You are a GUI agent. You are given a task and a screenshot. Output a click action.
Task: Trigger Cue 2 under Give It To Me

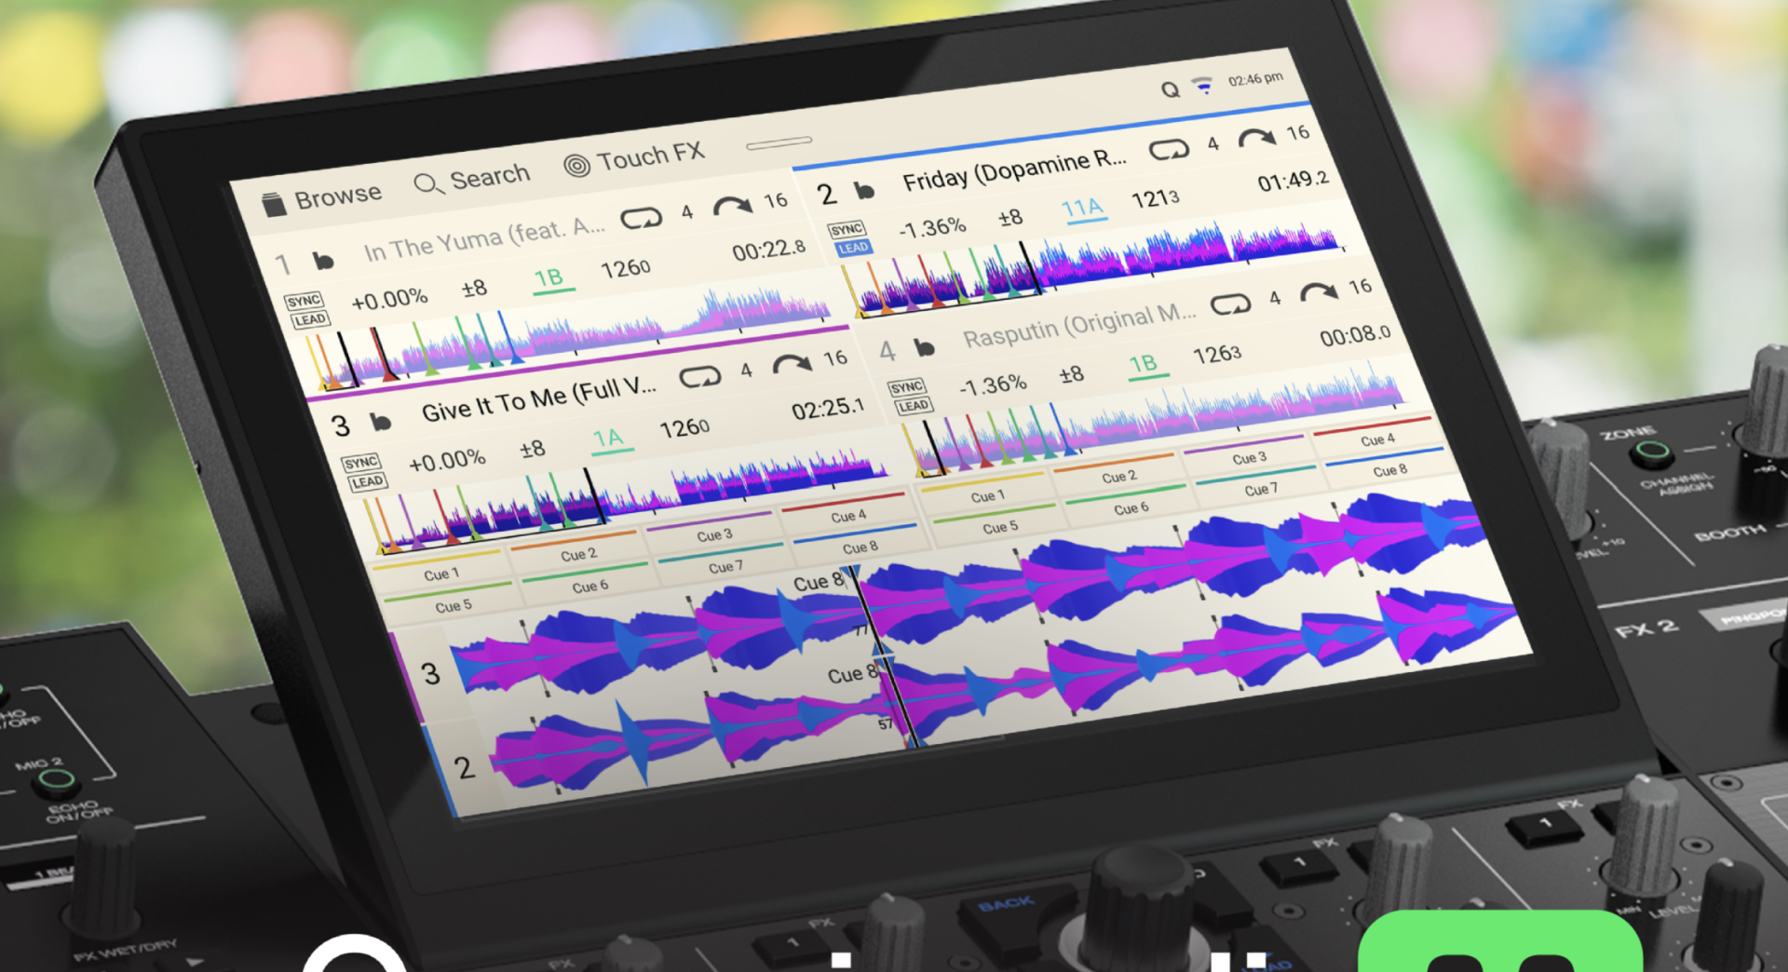[x=578, y=554]
